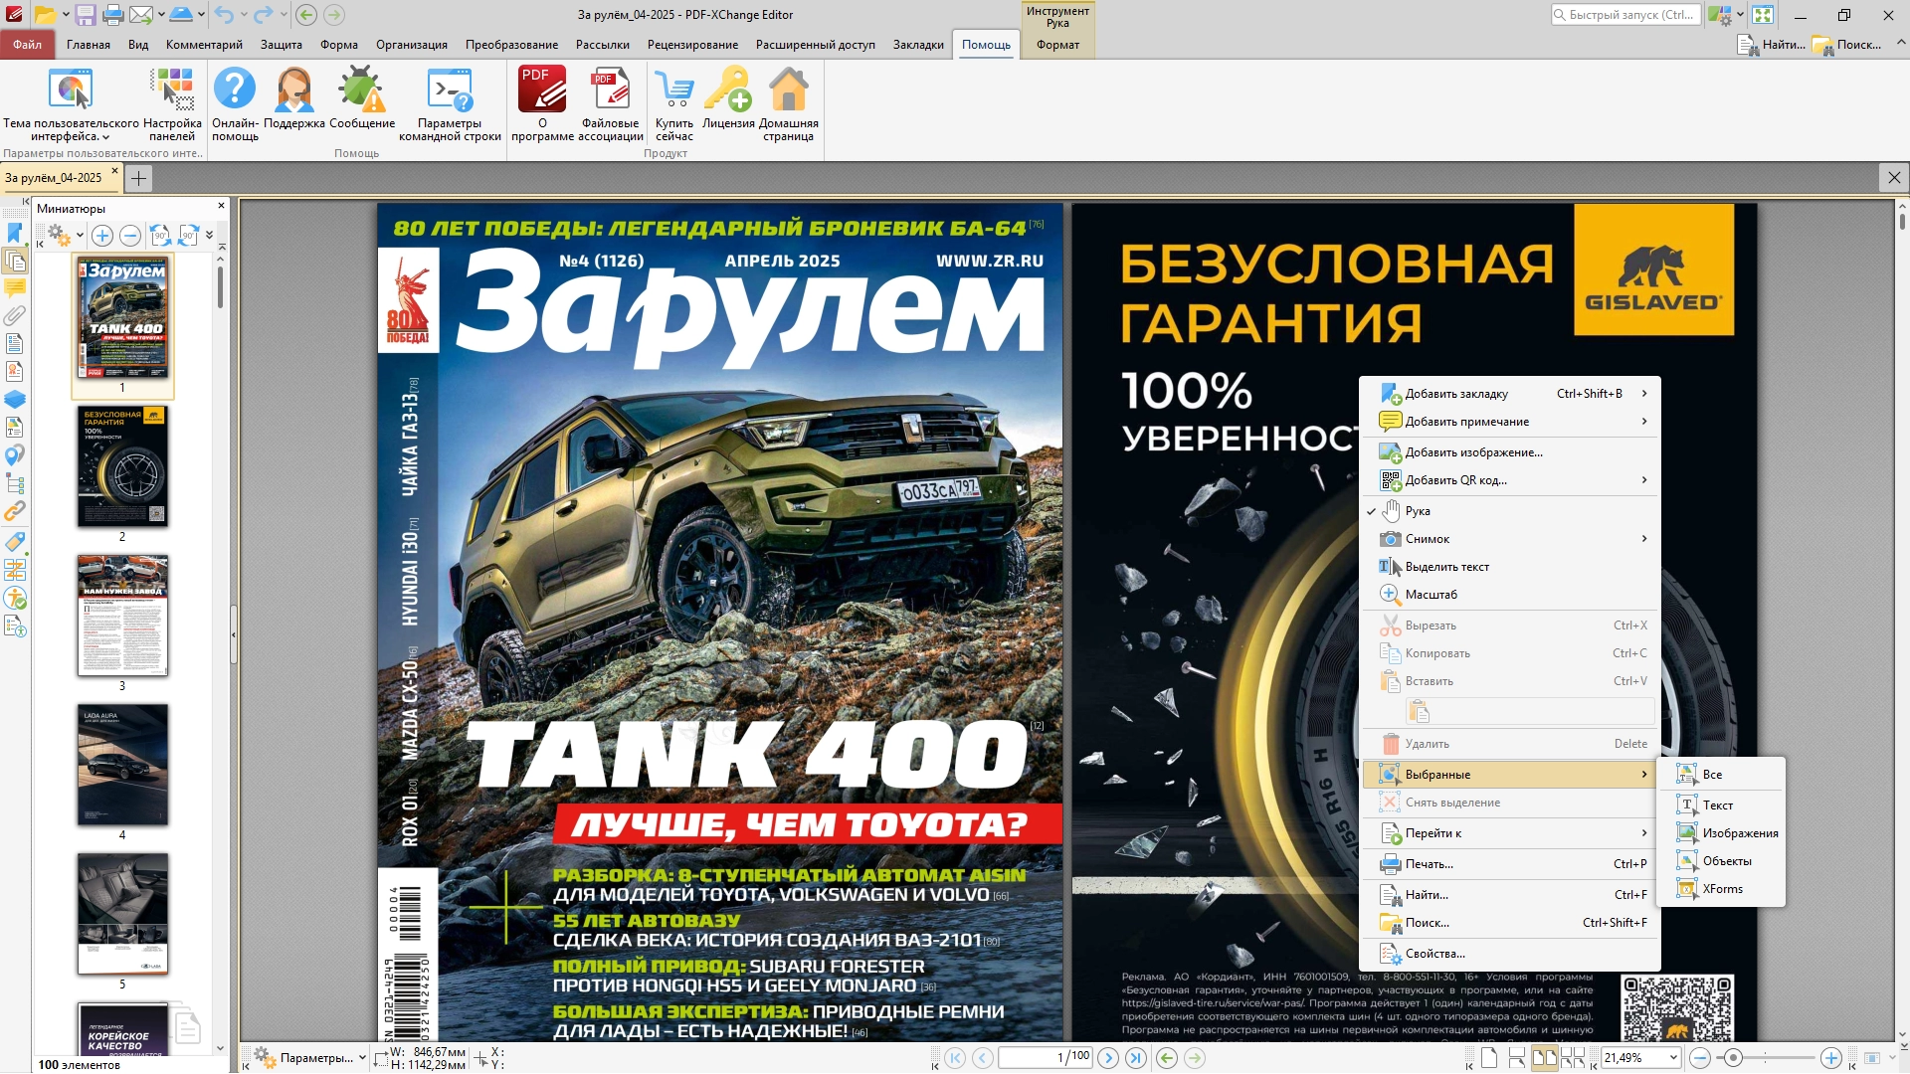Open the About program PDF icon
The width and height of the screenshot is (1910, 1074).
point(542,90)
